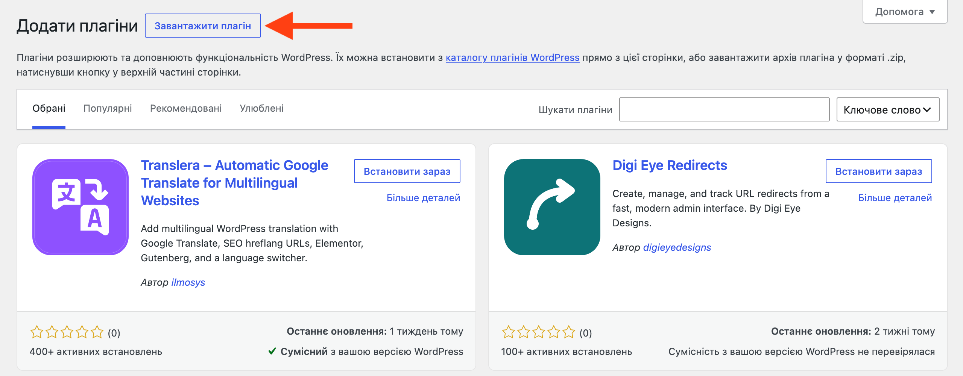This screenshot has height=376, width=963.
Task: Open the каталогу плагінів WordPress link
Action: pyautogui.click(x=512, y=58)
